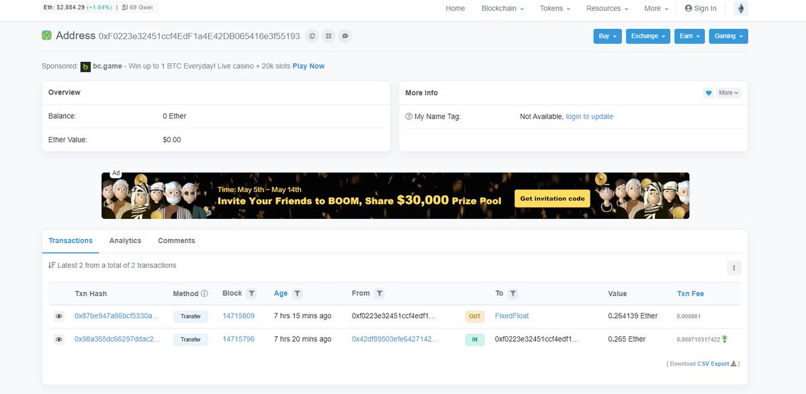Filter by To column funnel icon

pos(512,293)
